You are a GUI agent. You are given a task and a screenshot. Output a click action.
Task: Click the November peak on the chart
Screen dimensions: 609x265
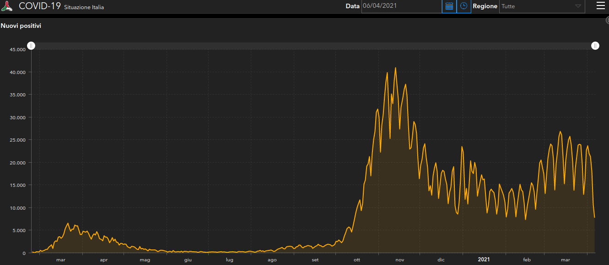point(395,68)
